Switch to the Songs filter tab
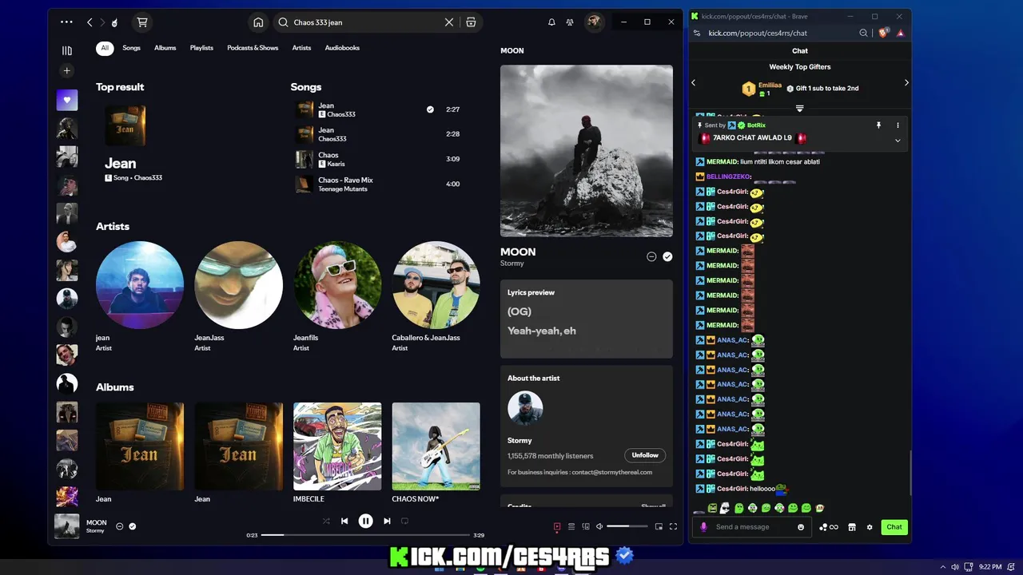This screenshot has width=1023, height=575. (131, 48)
